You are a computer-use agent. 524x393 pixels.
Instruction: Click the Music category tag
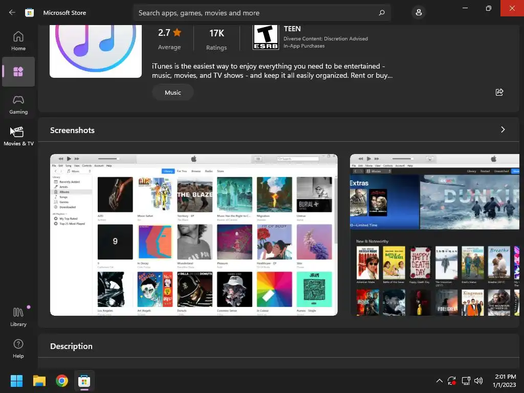point(173,93)
